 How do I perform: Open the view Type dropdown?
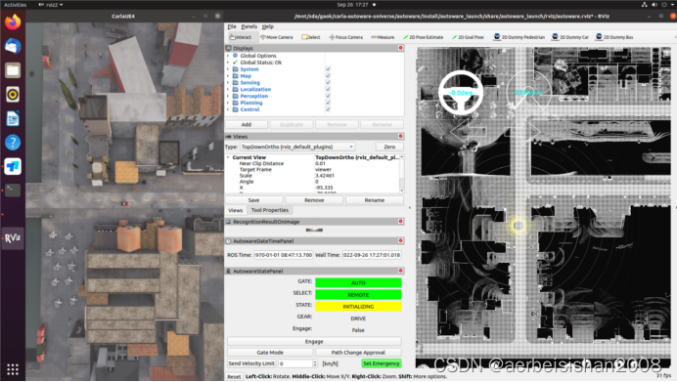[x=297, y=147]
